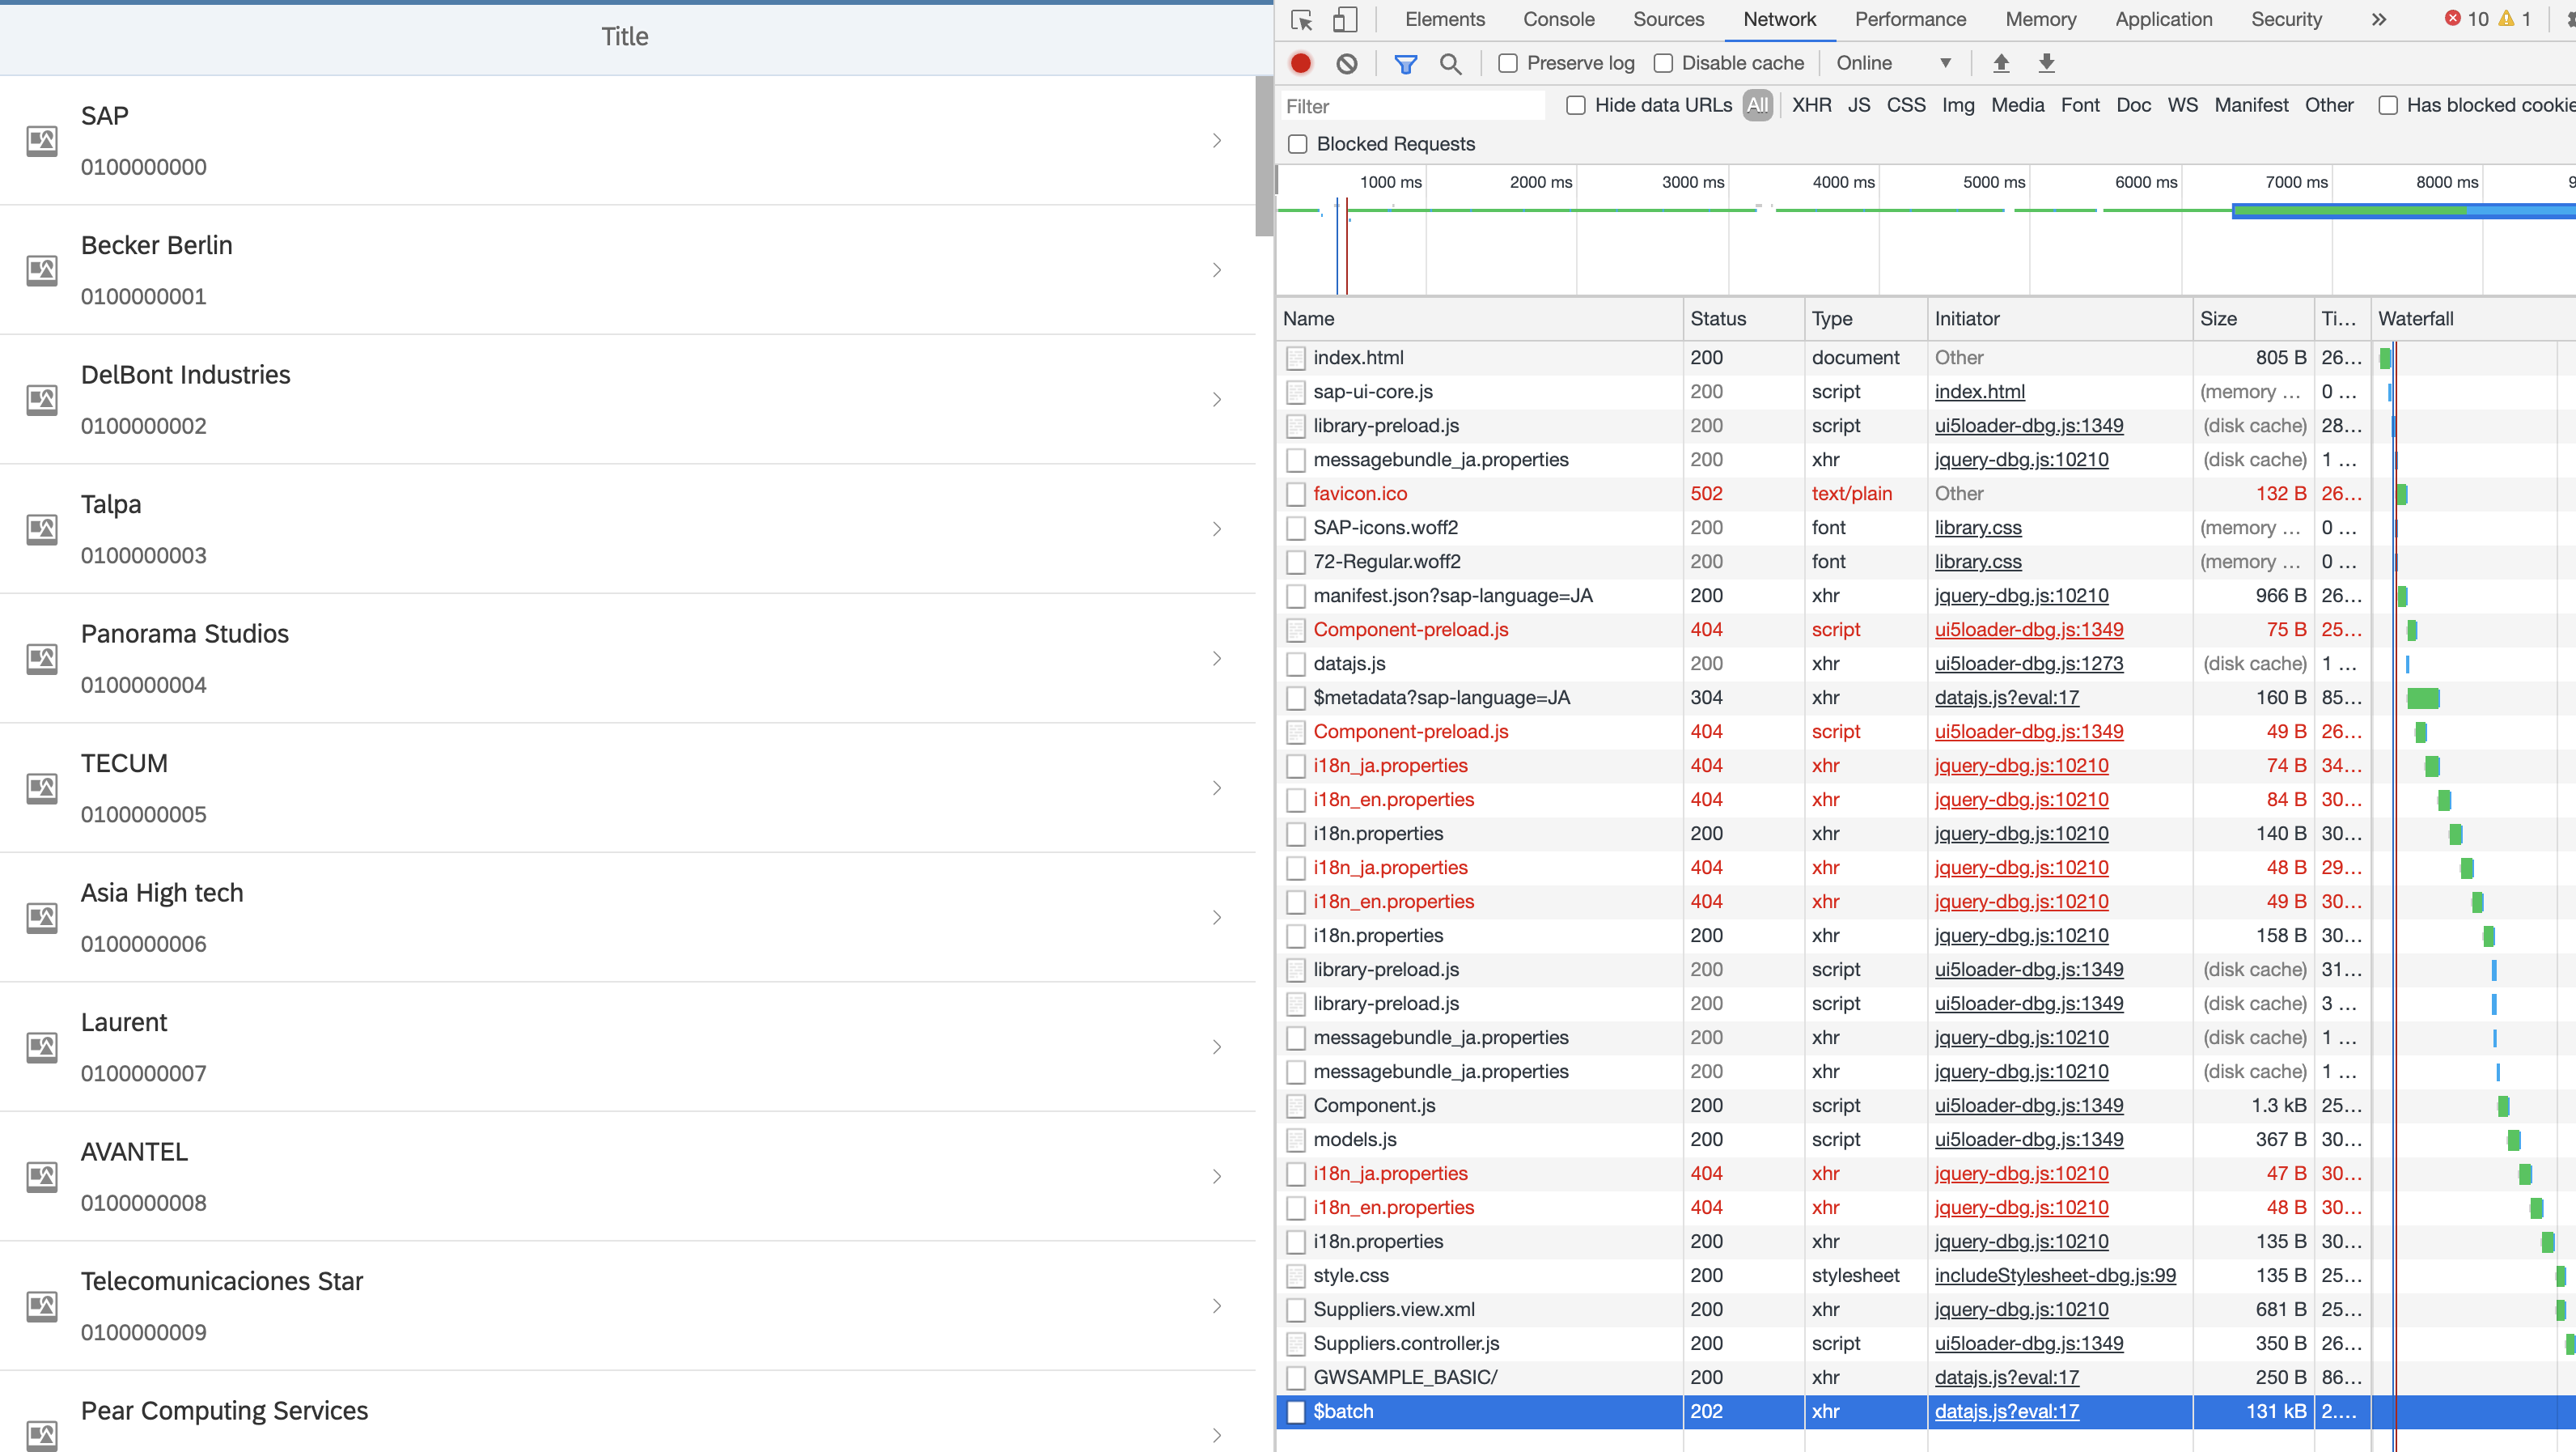Switch to the Console tab
2576x1452 pixels.
(x=1558, y=19)
